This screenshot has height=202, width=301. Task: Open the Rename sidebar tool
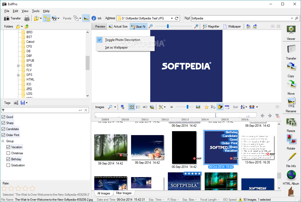click(291, 105)
